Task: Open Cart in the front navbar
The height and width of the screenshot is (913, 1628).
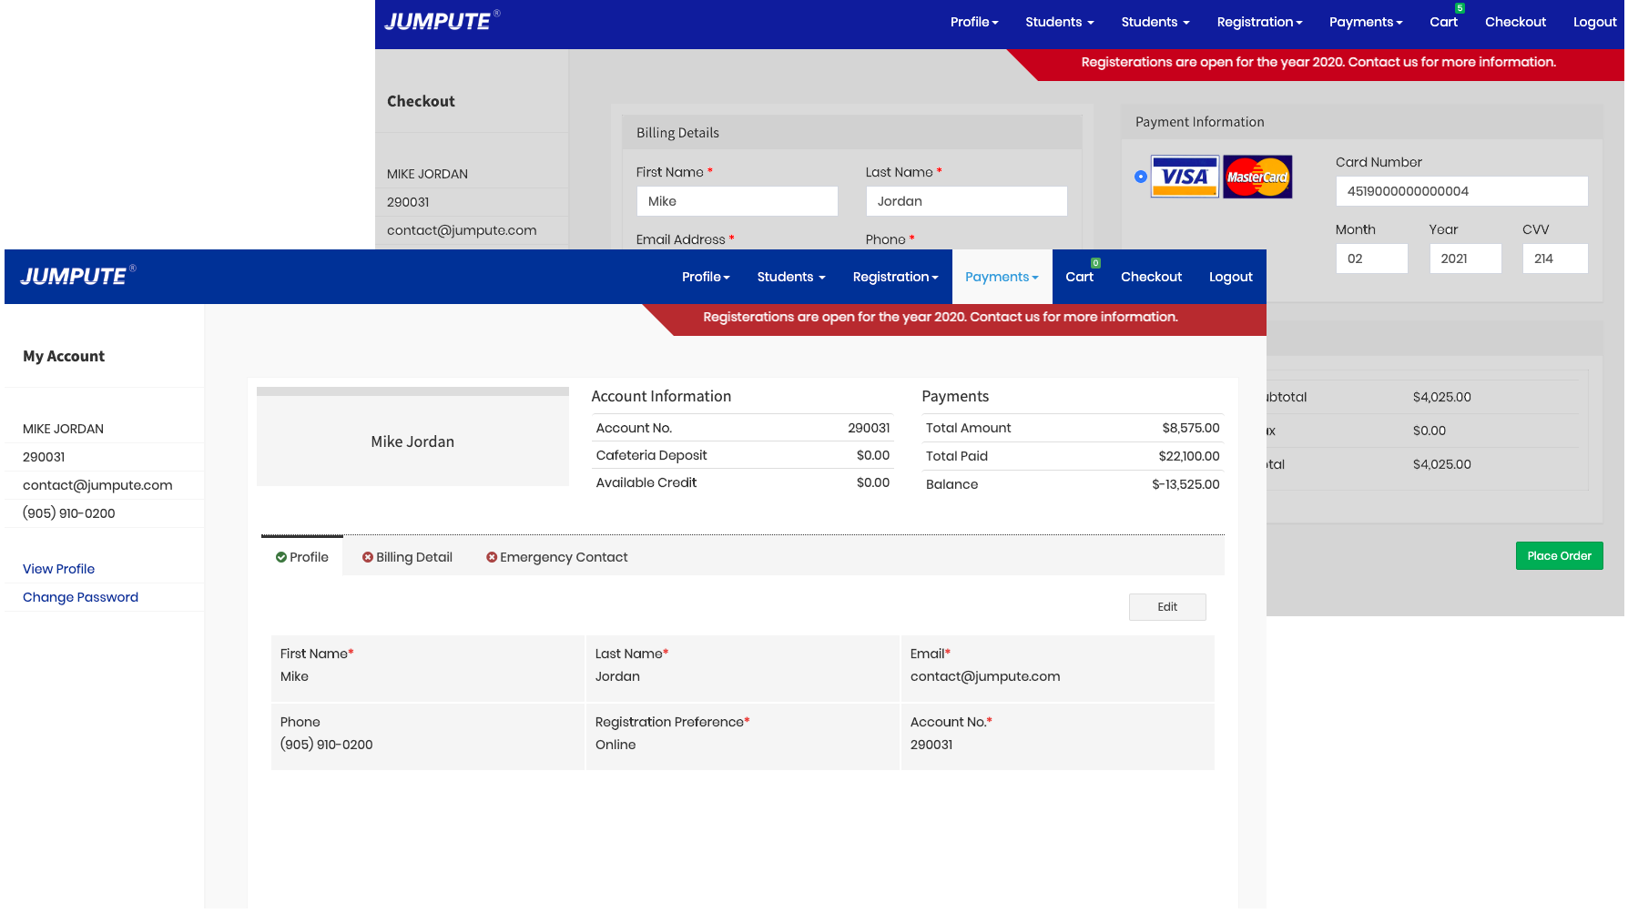Action: (x=1079, y=277)
